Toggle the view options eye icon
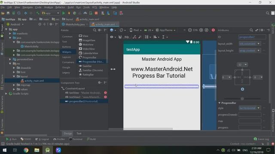275x154 pixels. point(113,37)
